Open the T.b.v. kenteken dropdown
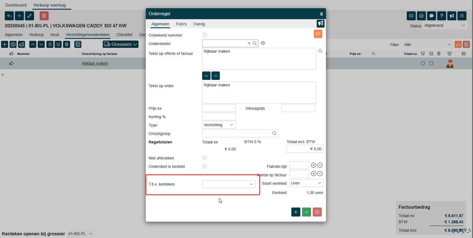This screenshot has width=473, height=238. [229, 184]
